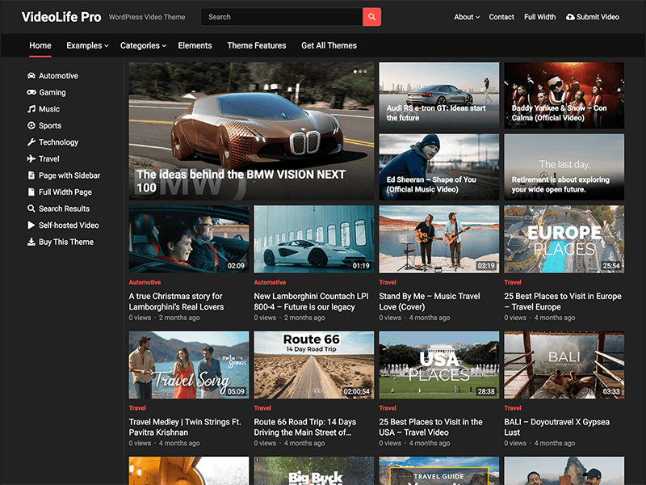
Task: Select the Technology gear icon
Action: [29, 141]
